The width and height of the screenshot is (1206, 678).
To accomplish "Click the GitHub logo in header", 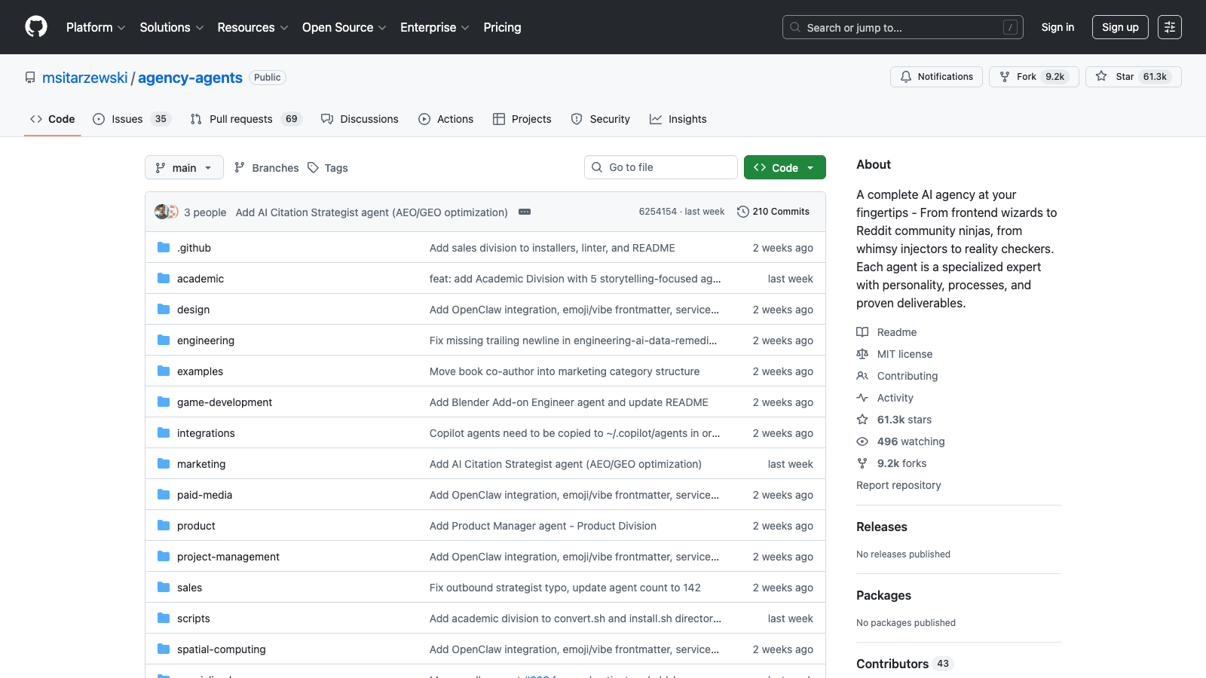I will coord(36,27).
